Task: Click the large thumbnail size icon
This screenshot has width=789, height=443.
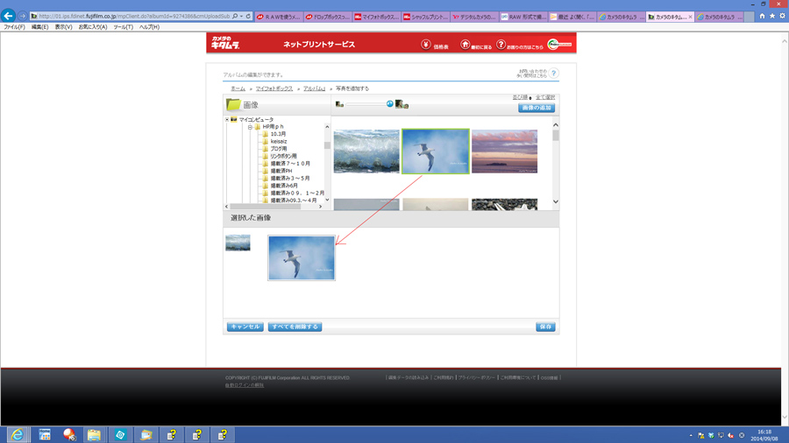Action: tap(401, 104)
